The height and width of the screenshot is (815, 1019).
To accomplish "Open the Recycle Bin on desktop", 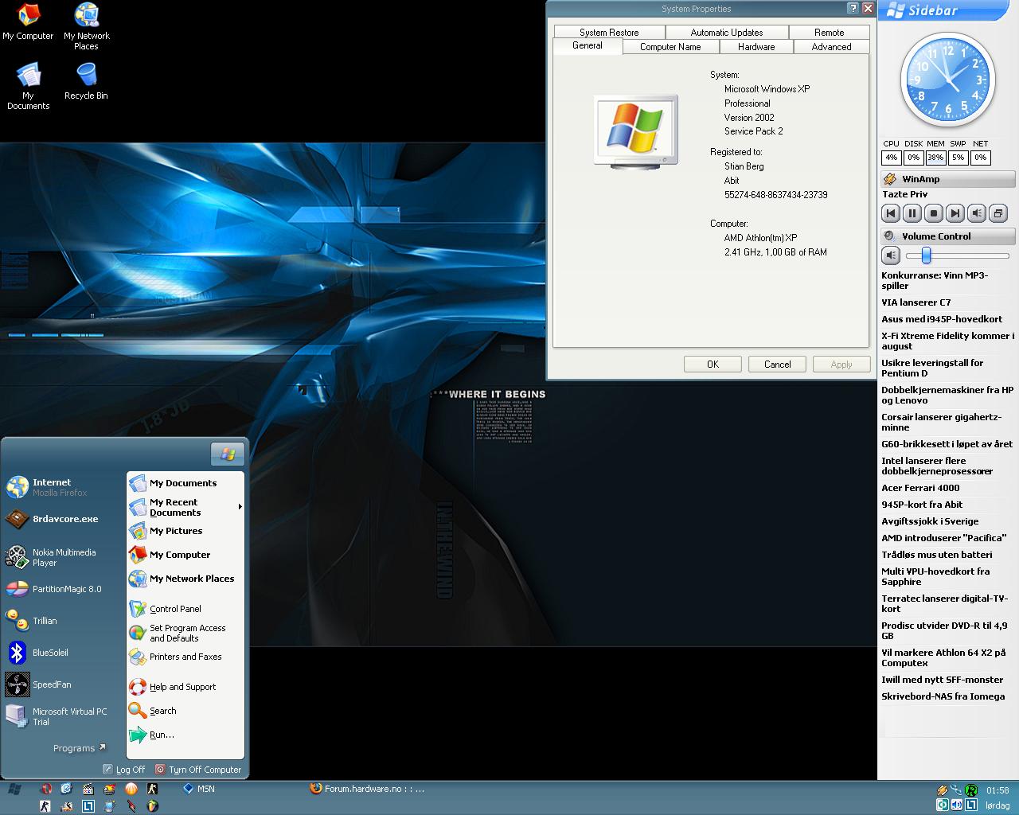I will [86, 81].
